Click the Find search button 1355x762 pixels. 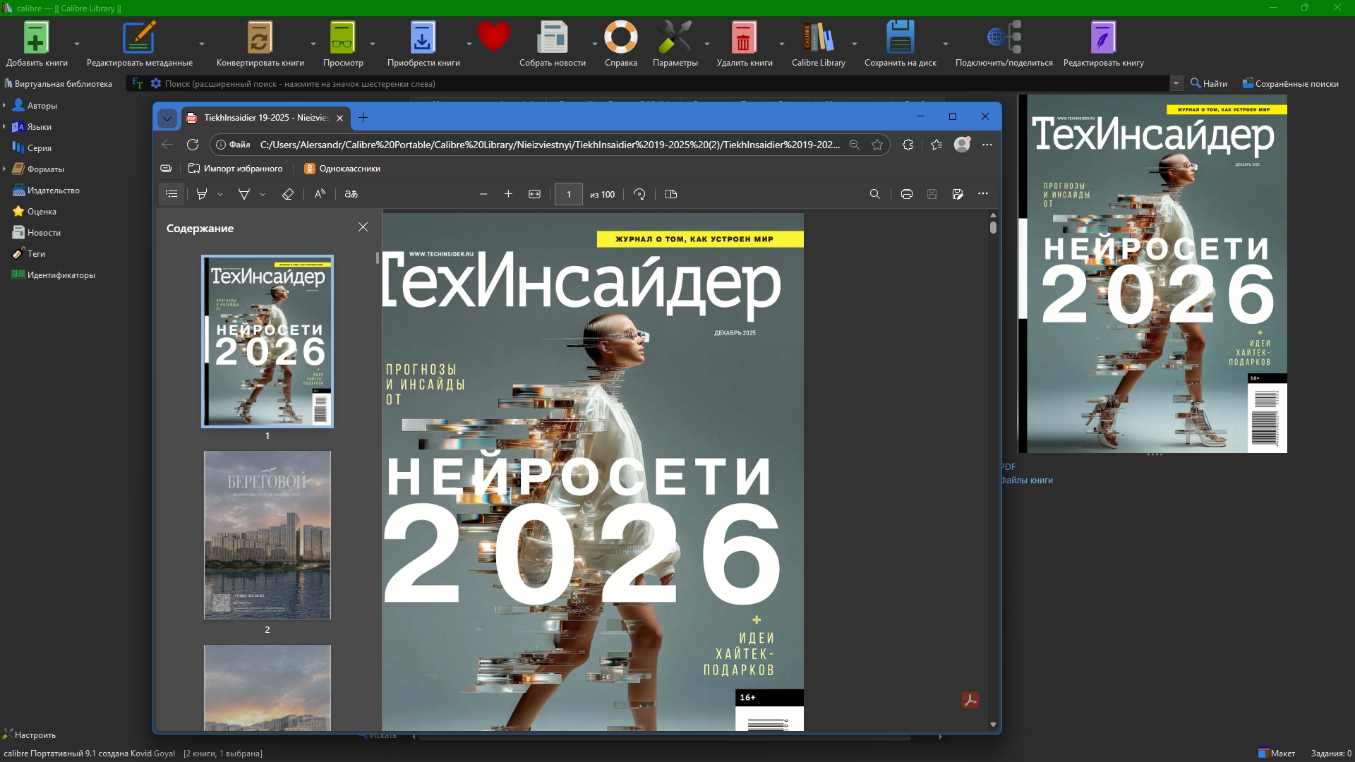pyautogui.click(x=1209, y=83)
